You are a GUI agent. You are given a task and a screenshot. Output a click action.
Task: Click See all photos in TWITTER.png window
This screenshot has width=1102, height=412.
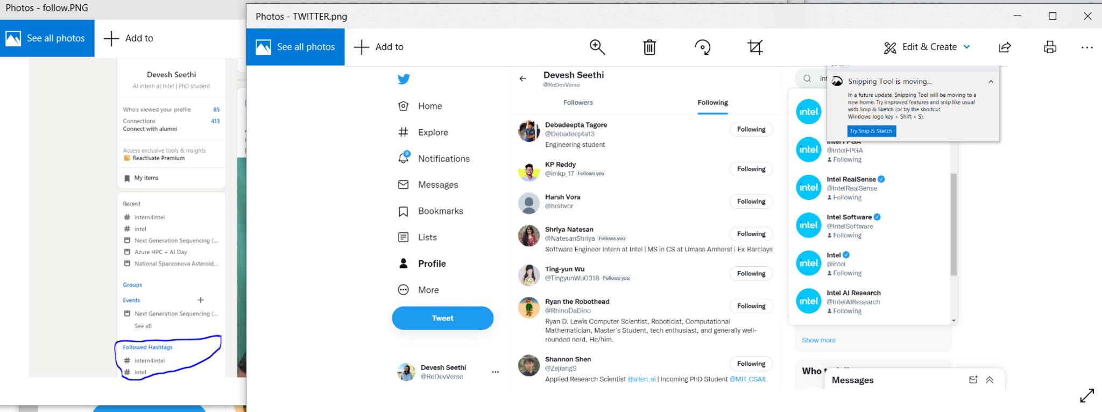[295, 47]
